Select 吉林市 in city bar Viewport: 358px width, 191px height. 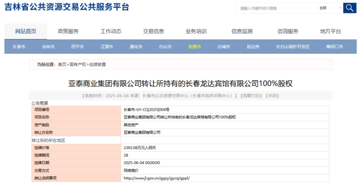click(48, 46)
